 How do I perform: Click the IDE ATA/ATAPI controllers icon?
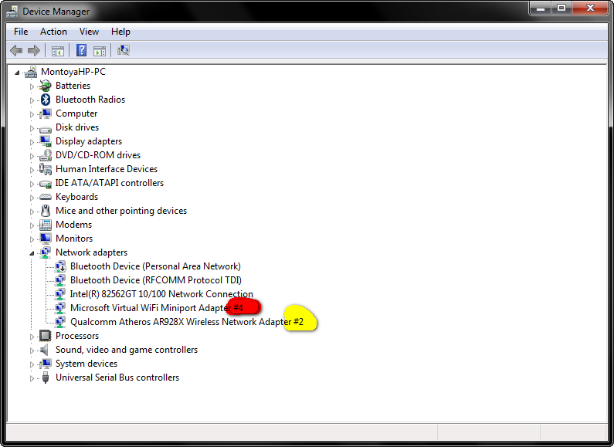tap(46, 184)
